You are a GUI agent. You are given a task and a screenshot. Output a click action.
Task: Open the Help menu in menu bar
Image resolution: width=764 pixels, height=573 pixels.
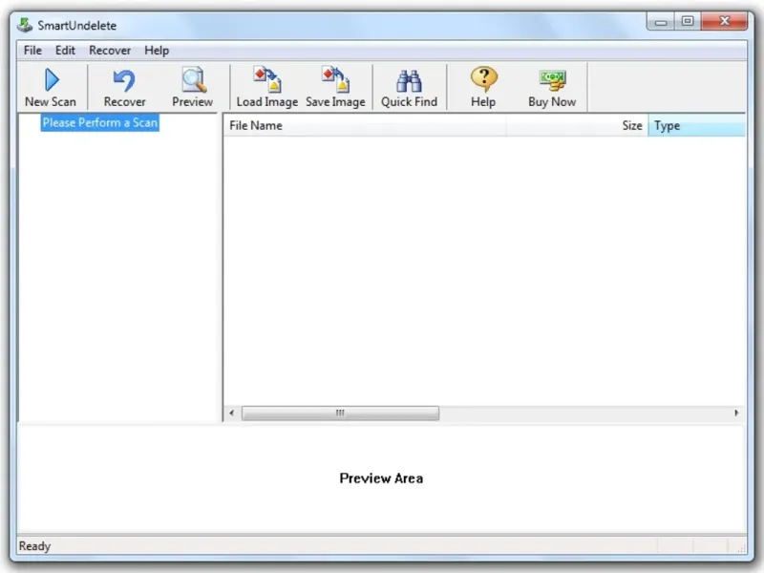(x=157, y=51)
